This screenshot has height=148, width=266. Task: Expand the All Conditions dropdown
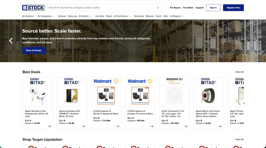[x=122, y=16]
